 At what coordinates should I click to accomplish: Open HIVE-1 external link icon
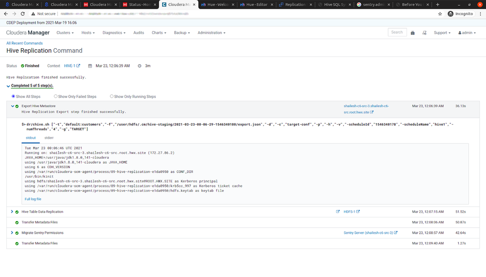pyautogui.click(x=78, y=66)
